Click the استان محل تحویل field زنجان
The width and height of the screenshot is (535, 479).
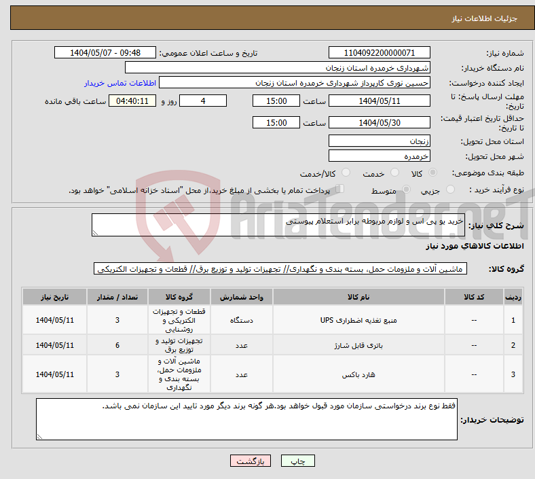(x=379, y=141)
